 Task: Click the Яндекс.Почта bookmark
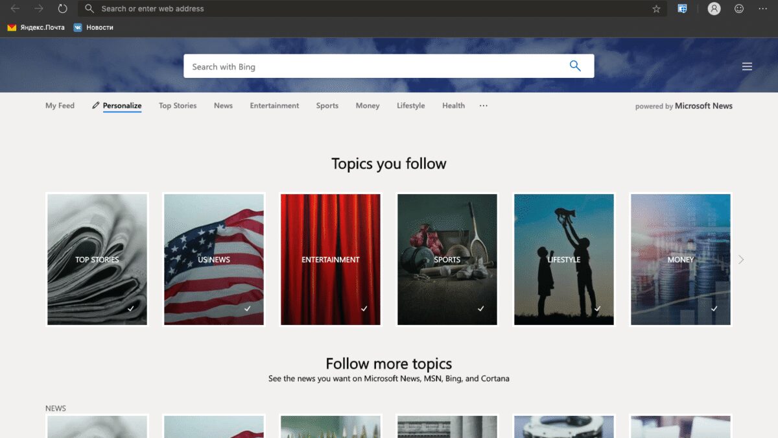coord(36,27)
